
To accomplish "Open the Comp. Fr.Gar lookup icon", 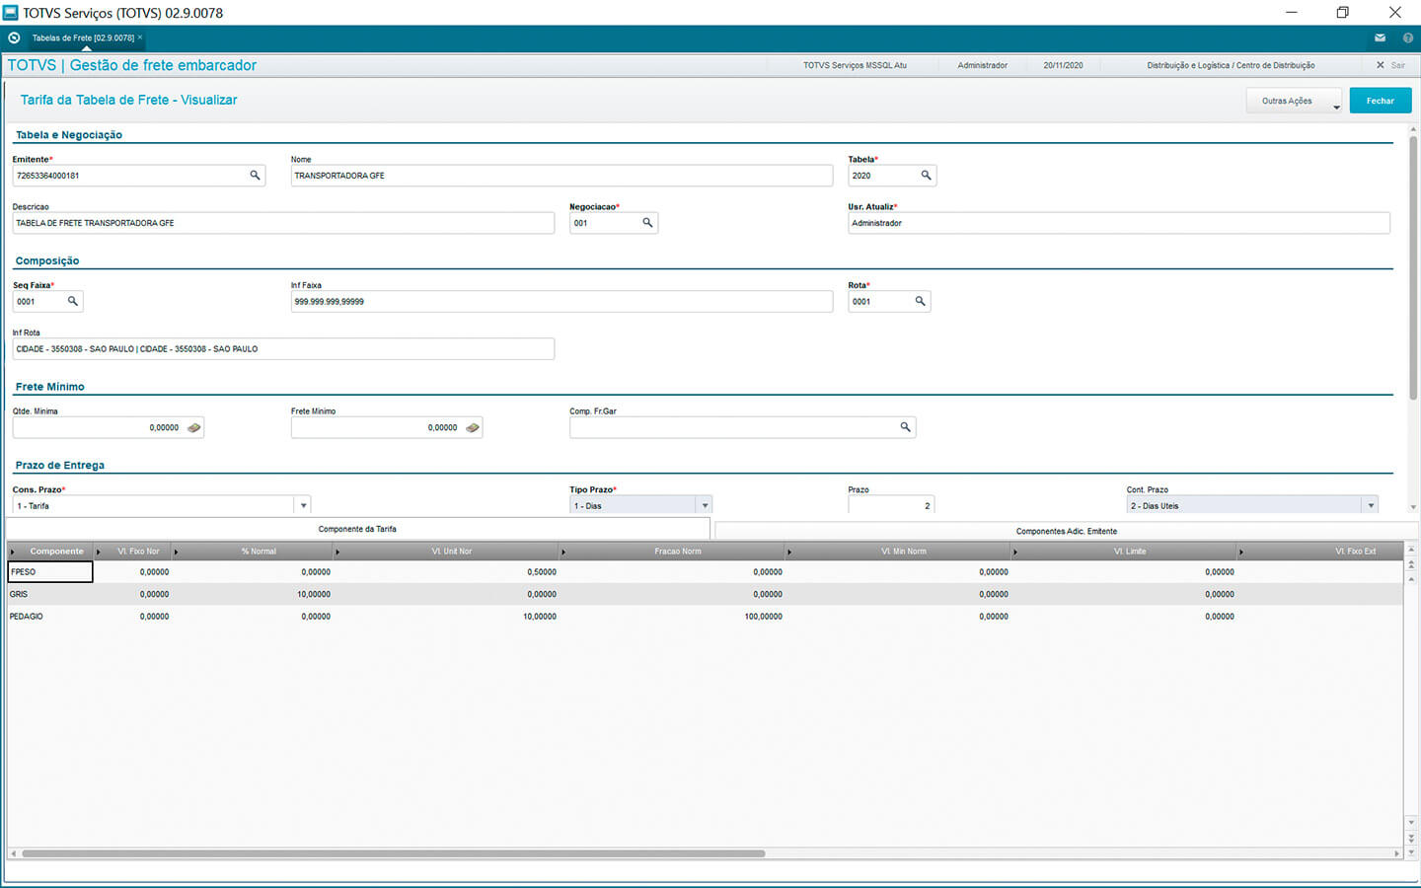I will pyautogui.click(x=905, y=427).
